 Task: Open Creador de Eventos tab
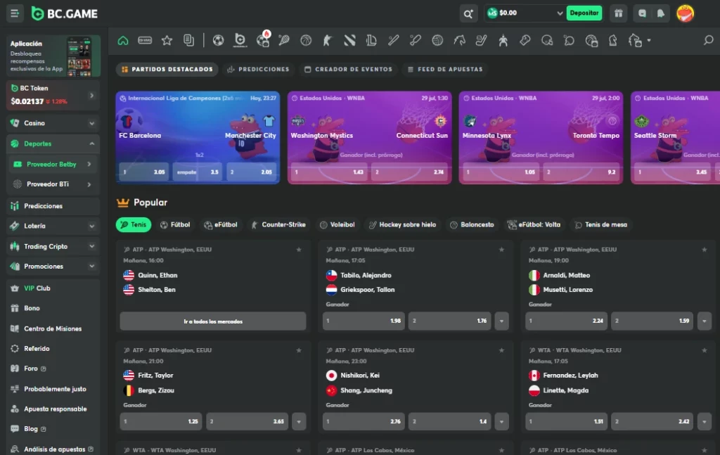(x=349, y=70)
